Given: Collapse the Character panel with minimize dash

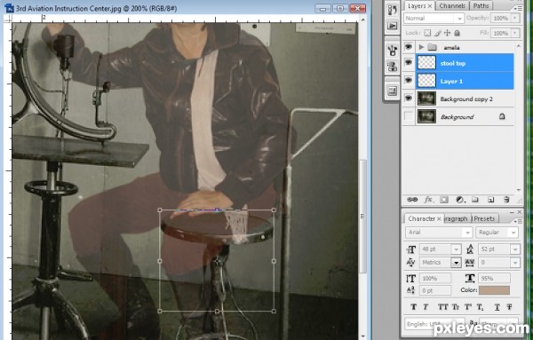Looking at the screenshot, I should (x=512, y=212).
